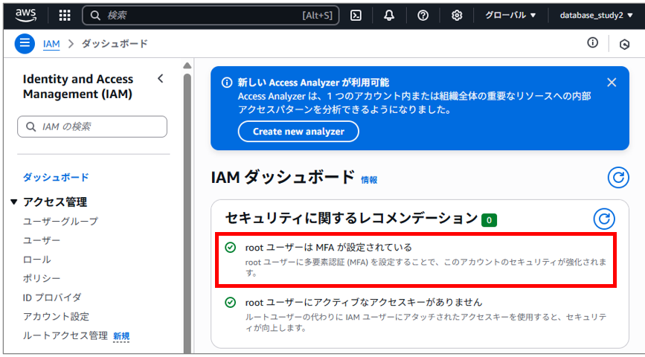645x357 pixels.
Task: Click the green check beside root MFA item
Action: (231, 247)
